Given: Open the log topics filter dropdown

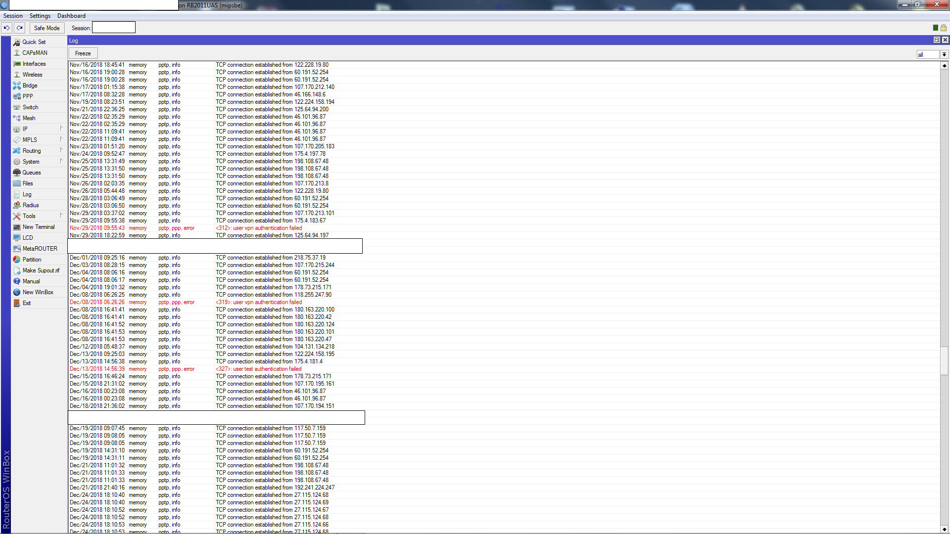Looking at the screenshot, I should click(944, 55).
